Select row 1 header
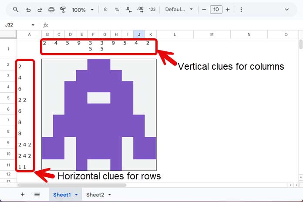This screenshot has width=303, height=202. click(8, 49)
